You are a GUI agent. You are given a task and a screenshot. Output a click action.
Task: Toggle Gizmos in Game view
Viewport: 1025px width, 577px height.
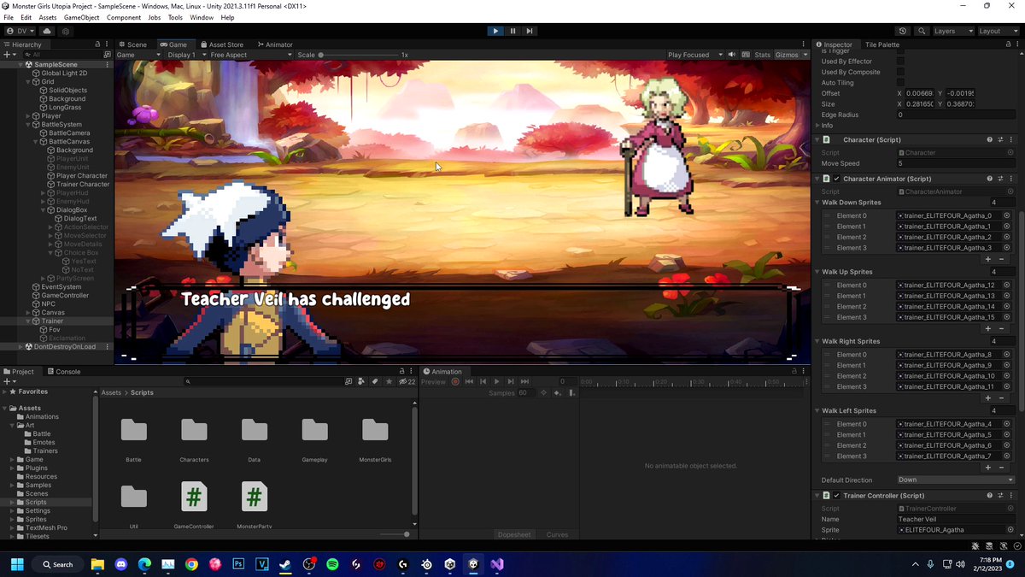coord(786,55)
